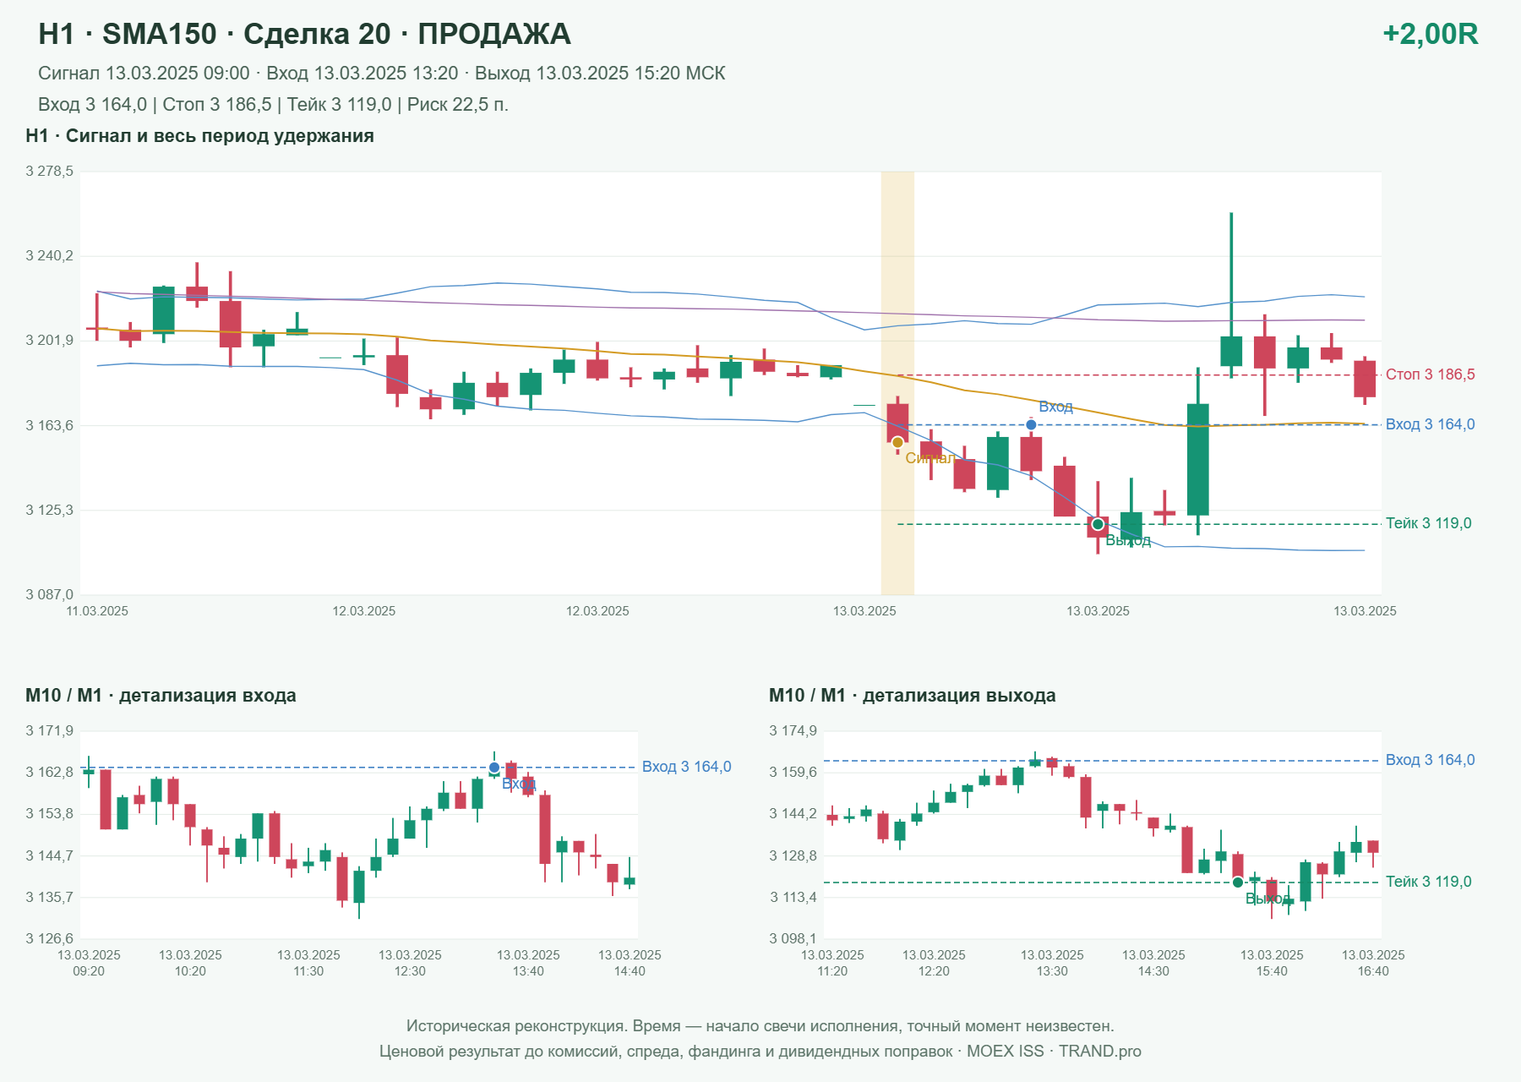Click the 'M10 / M1 · детализация выхода' heading
This screenshot has height=1082, width=1521.
pyautogui.click(x=913, y=696)
